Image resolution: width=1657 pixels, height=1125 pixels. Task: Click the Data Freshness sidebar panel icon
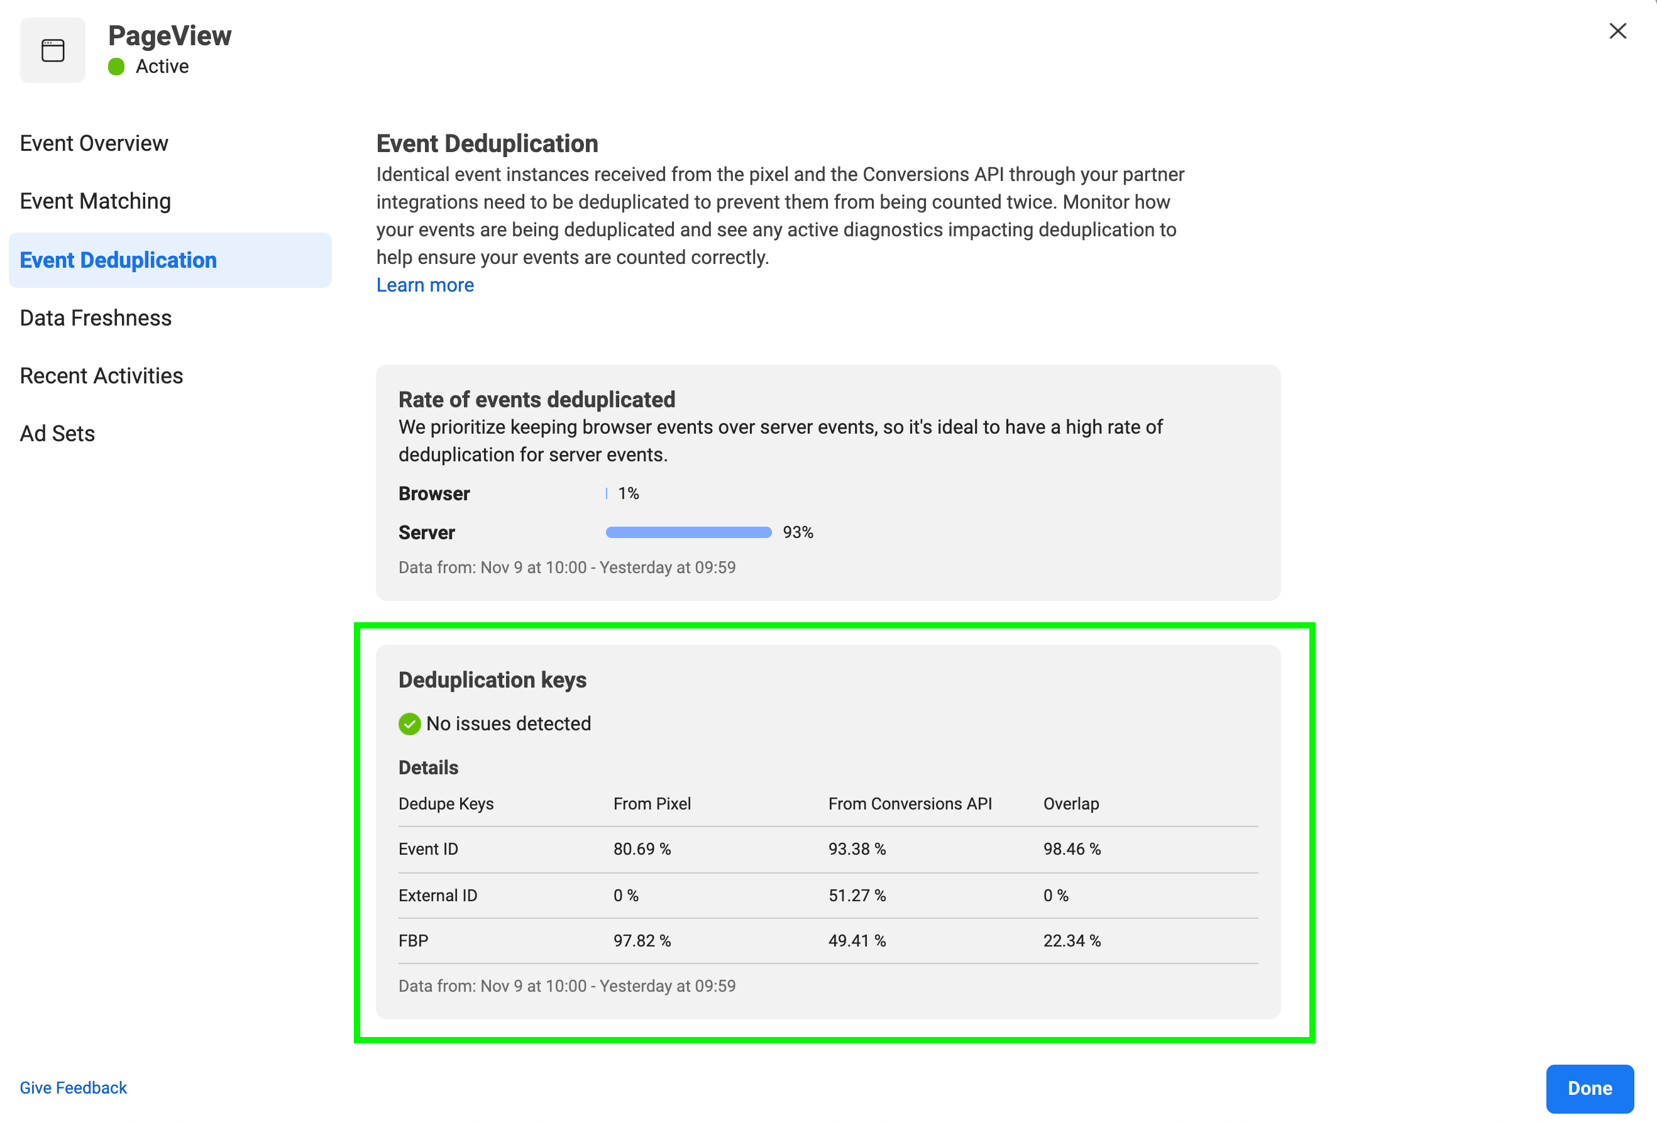pos(96,317)
